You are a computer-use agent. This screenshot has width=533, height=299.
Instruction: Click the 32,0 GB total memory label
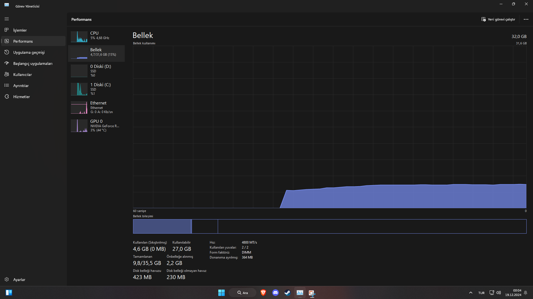(x=519, y=37)
